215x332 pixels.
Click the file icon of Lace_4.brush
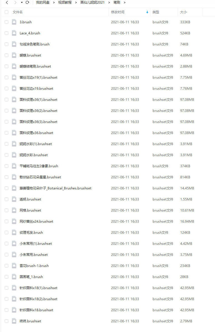click(x=14, y=33)
